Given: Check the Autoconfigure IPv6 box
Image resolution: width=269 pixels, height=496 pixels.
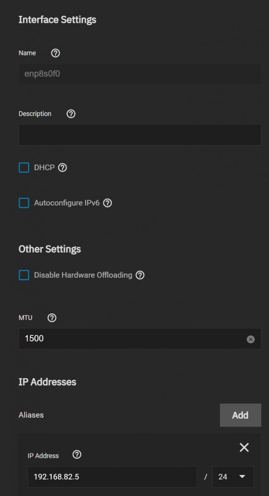Looking at the screenshot, I should pyautogui.click(x=24, y=203).
